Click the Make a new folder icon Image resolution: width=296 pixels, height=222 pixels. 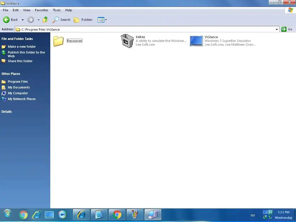coord(3,47)
